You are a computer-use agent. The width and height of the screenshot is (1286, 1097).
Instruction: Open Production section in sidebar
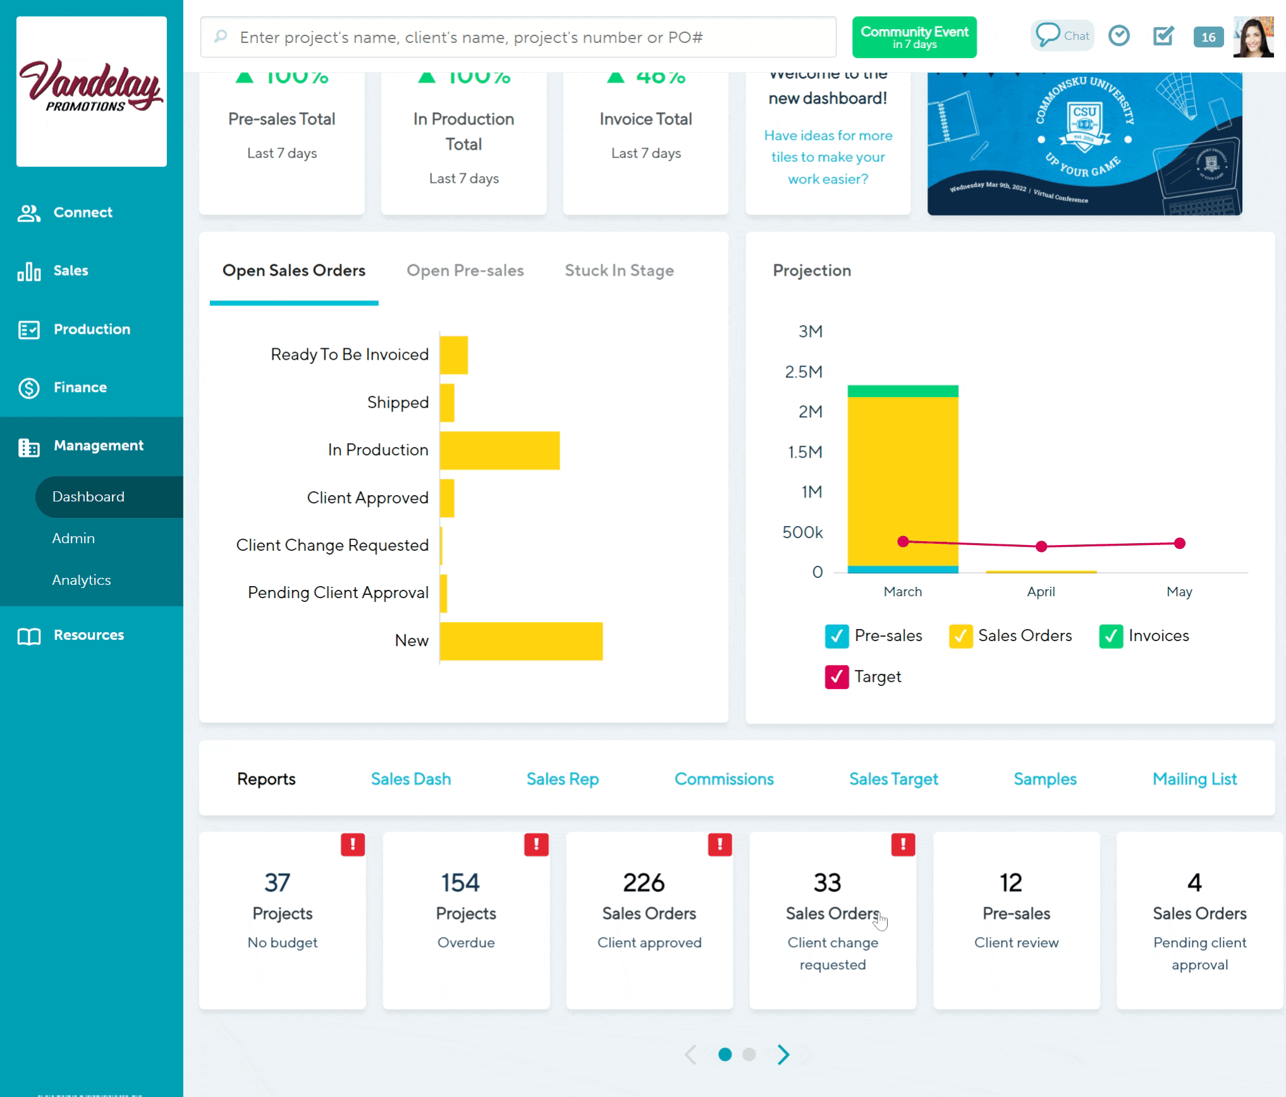click(x=92, y=329)
